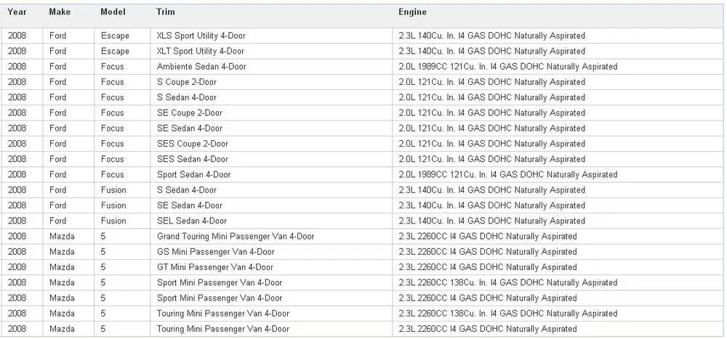Click the SES Sedan 4-Door trim
Viewport: 727px width, 339px height.
pyautogui.click(x=193, y=159)
